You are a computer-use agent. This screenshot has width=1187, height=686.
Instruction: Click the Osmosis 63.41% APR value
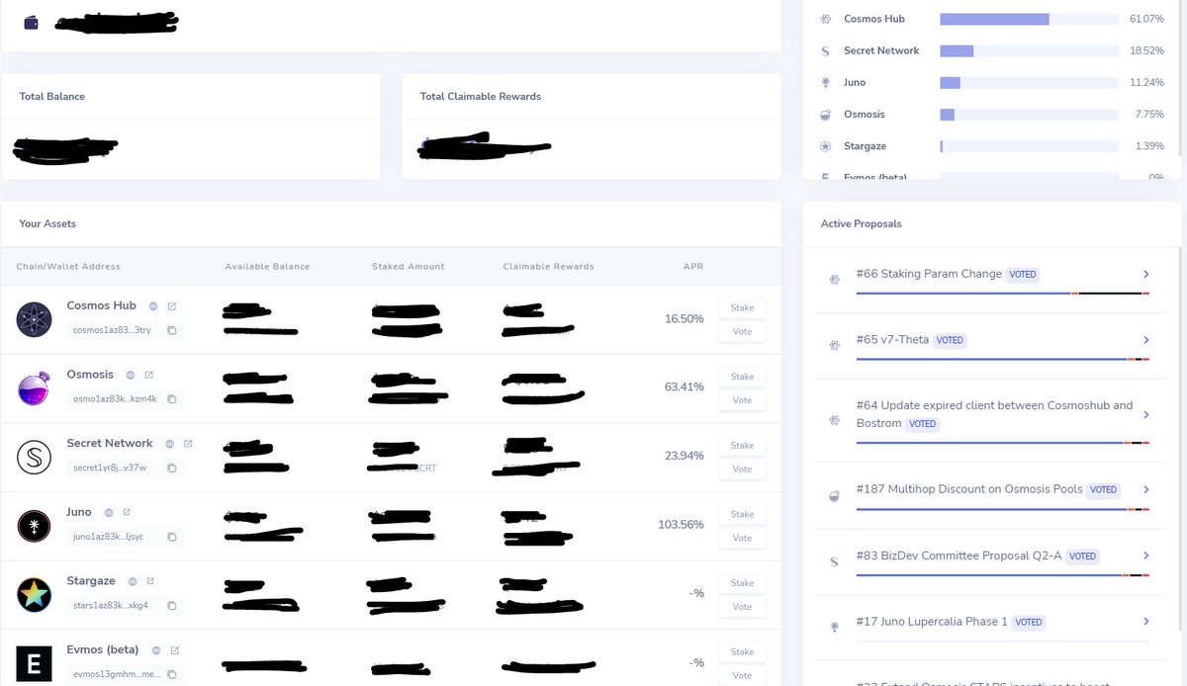click(684, 387)
